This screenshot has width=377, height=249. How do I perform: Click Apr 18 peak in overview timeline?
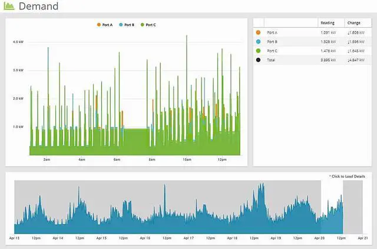click(x=260, y=194)
